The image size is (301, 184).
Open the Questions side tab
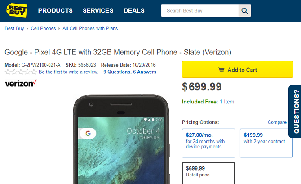(x=295, y=112)
